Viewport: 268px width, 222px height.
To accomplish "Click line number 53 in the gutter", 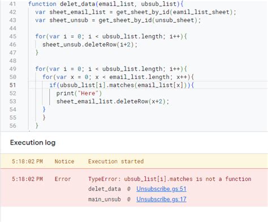I will [12, 102].
